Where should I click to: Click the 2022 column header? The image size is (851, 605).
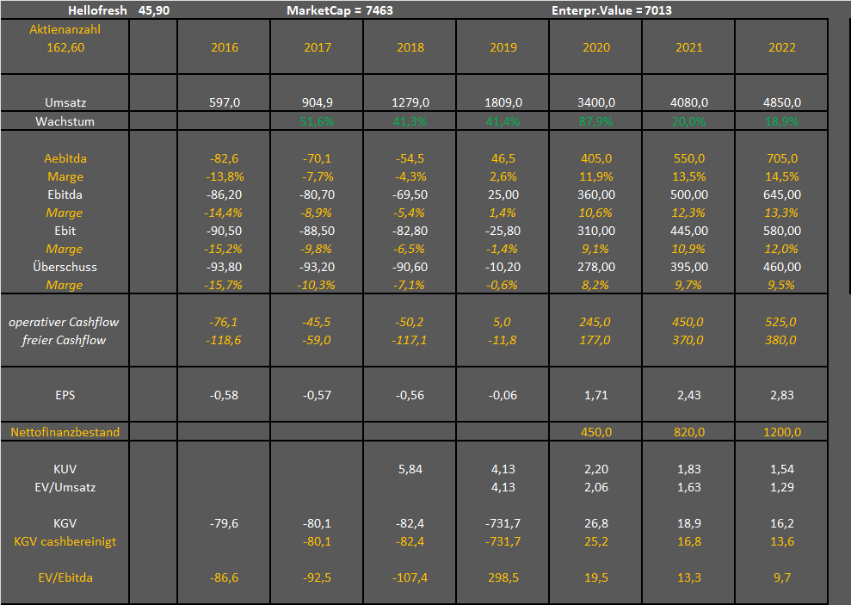[781, 47]
